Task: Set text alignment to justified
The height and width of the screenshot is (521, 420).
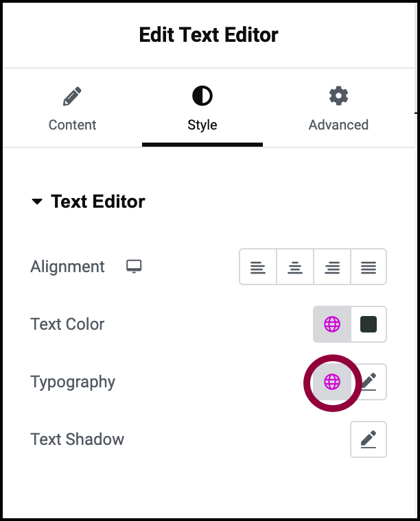Action: [369, 267]
